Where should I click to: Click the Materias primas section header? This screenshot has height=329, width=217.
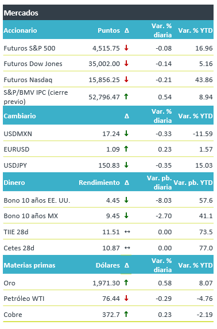[x=29, y=265]
